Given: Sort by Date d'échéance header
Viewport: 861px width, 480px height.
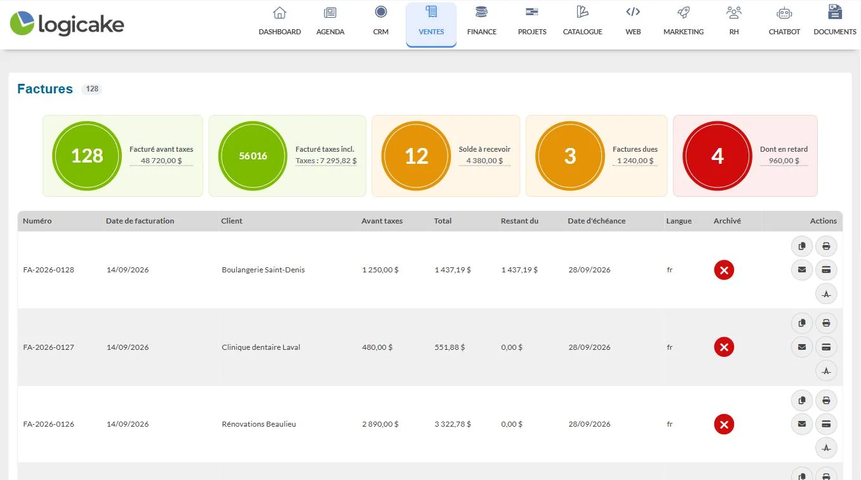Looking at the screenshot, I should tap(597, 221).
